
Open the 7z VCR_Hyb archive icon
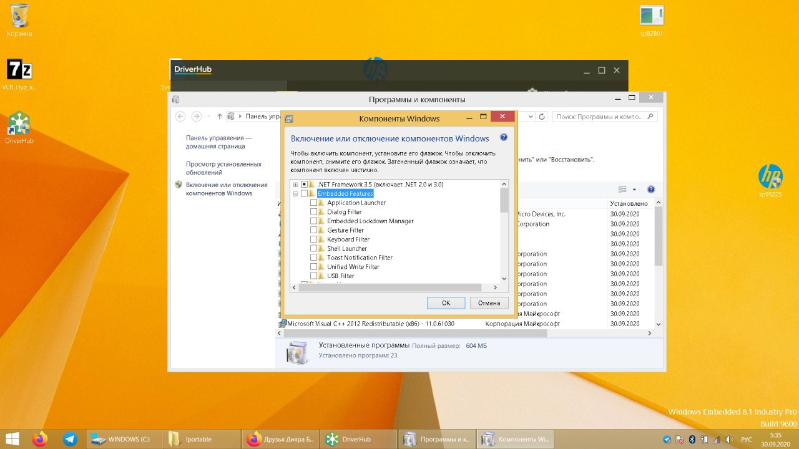click(x=19, y=74)
